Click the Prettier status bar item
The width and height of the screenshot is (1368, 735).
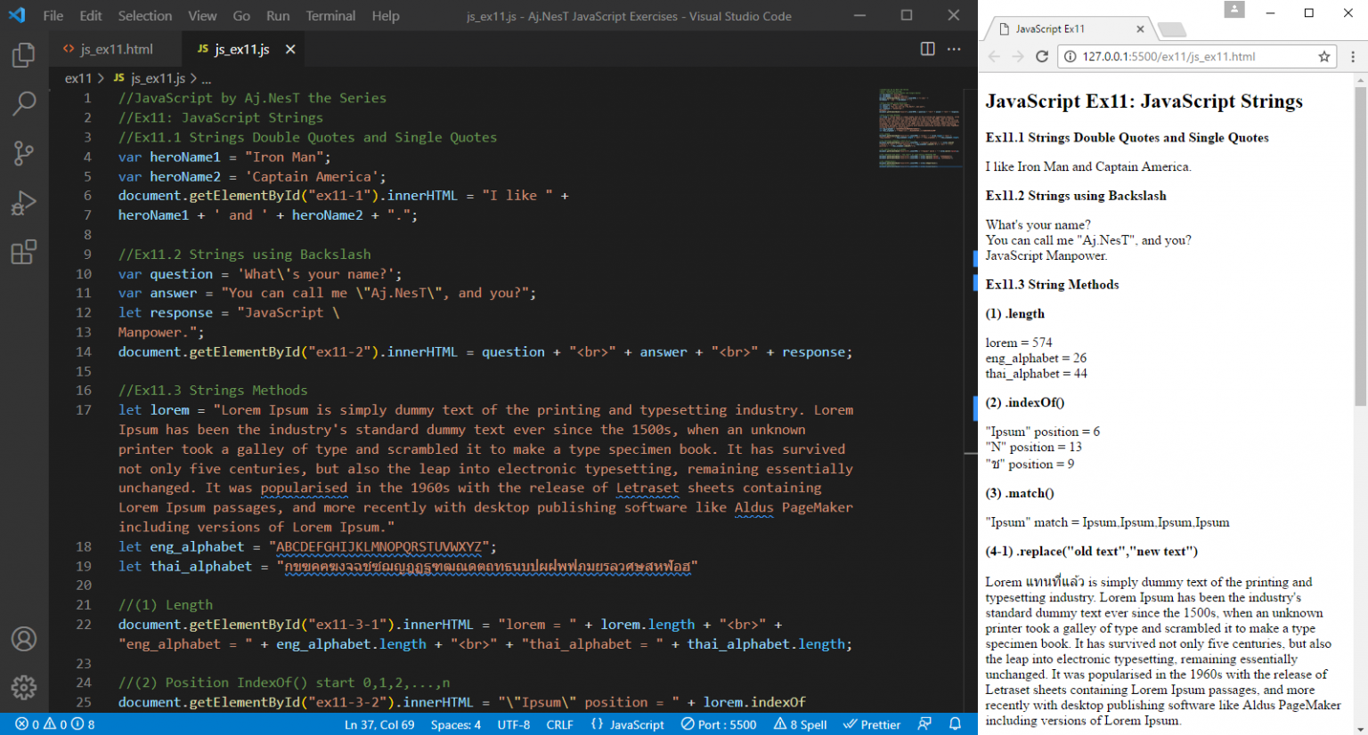872,724
